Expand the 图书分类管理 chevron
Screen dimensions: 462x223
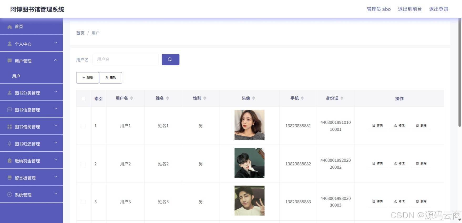pos(56,92)
